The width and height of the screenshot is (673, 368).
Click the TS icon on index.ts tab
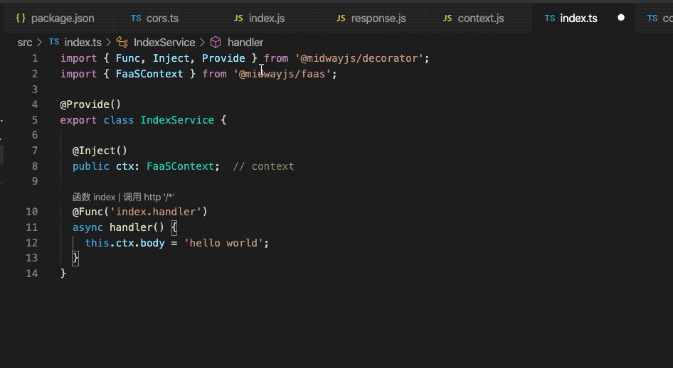[550, 18]
